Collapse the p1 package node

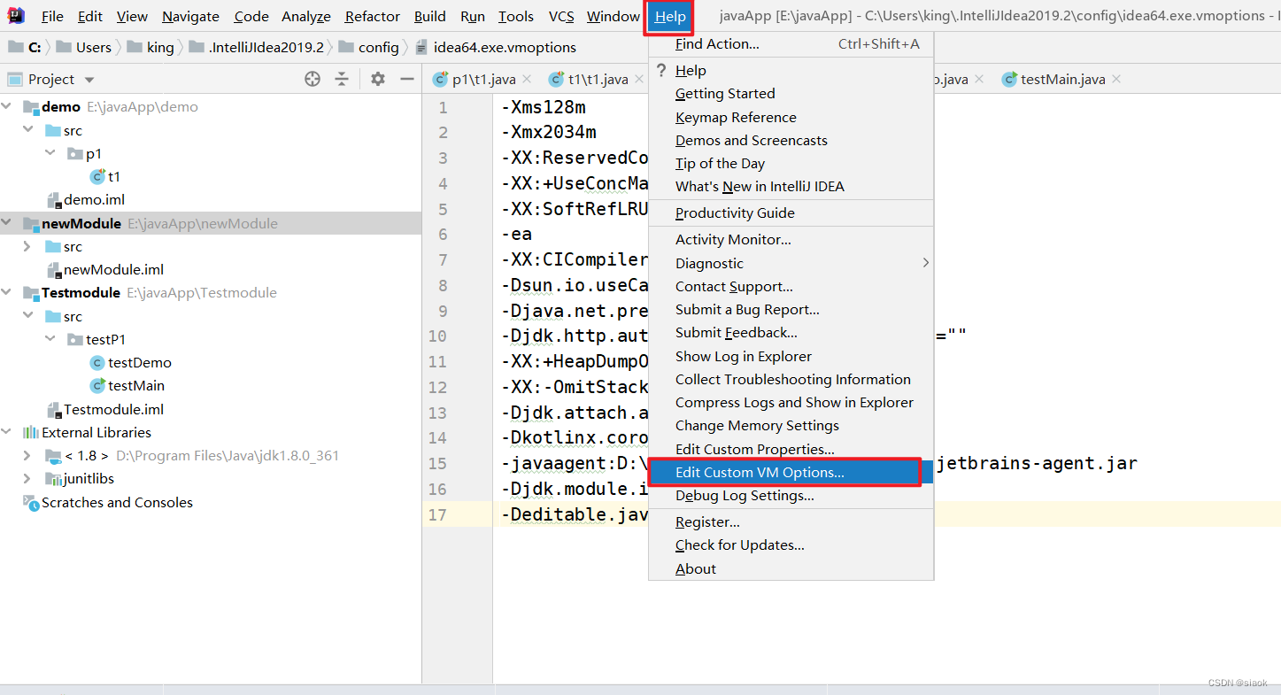(50, 152)
